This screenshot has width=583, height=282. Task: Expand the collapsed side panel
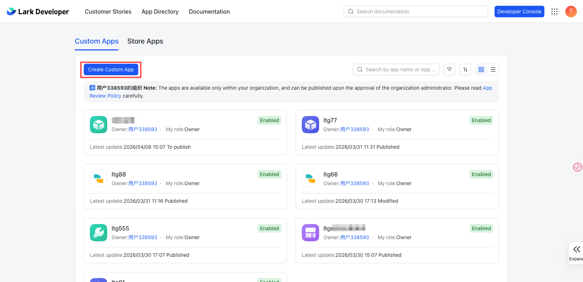[577, 253]
